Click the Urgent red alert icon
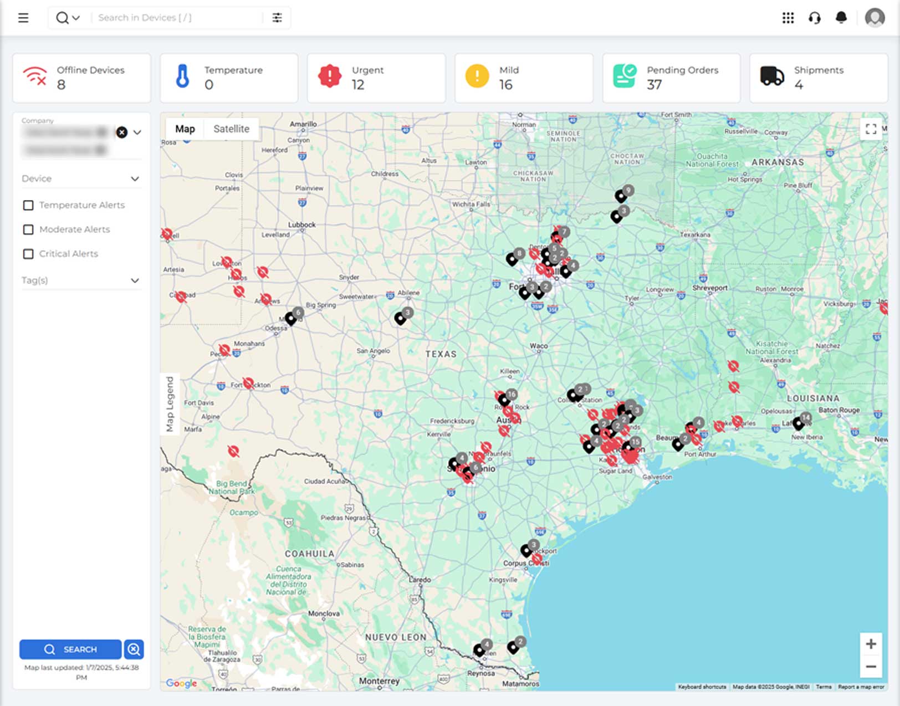 tap(330, 76)
